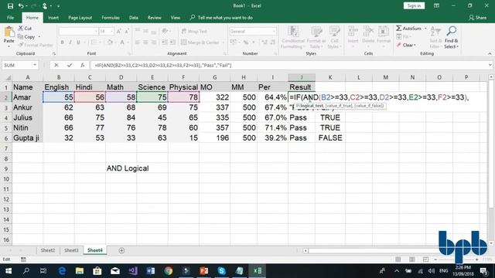Open Insert Function fx dialog

point(83,65)
